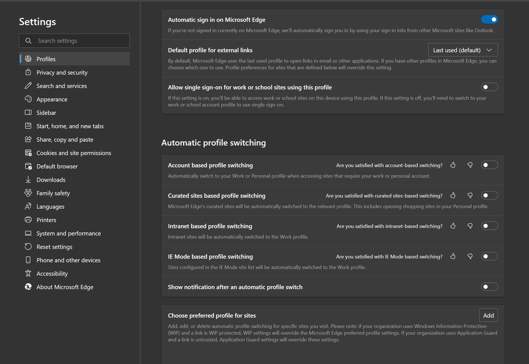Click thumbs up for account-based switching

[x=453, y=165]
